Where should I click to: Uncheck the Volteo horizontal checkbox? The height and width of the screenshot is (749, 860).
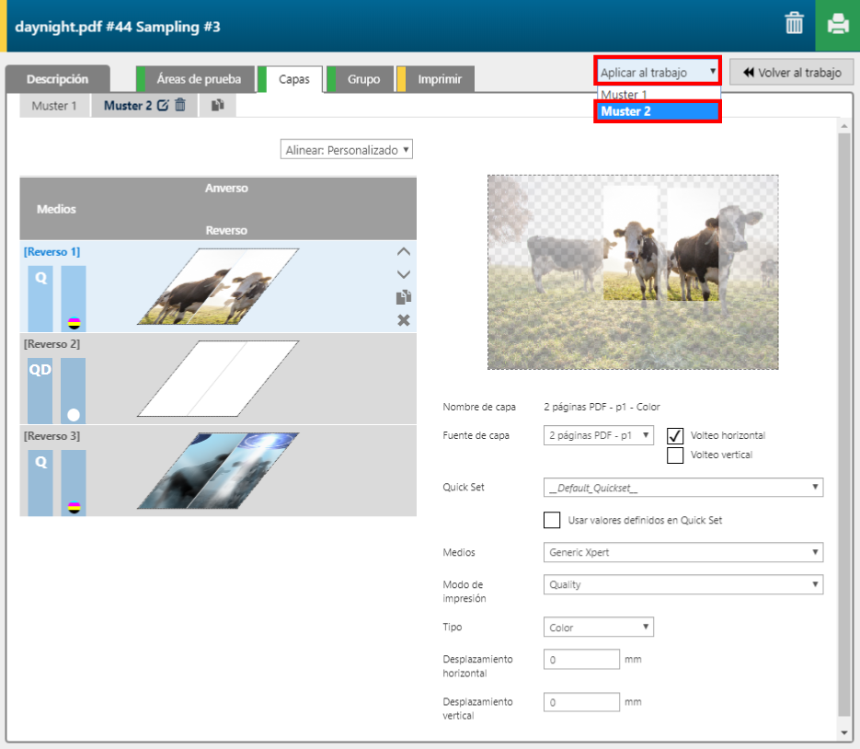click(675, 435)
